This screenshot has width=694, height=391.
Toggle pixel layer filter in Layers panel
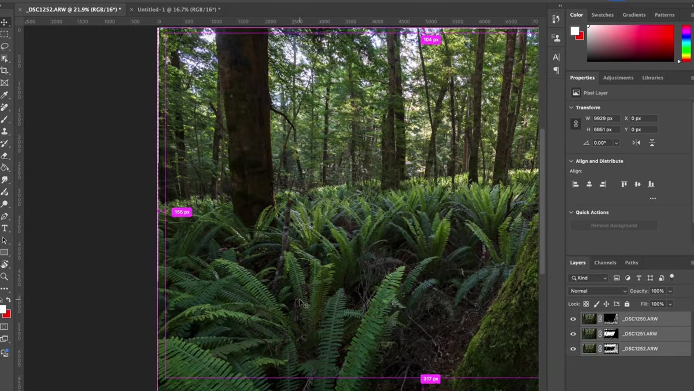[x=617, y=278]
